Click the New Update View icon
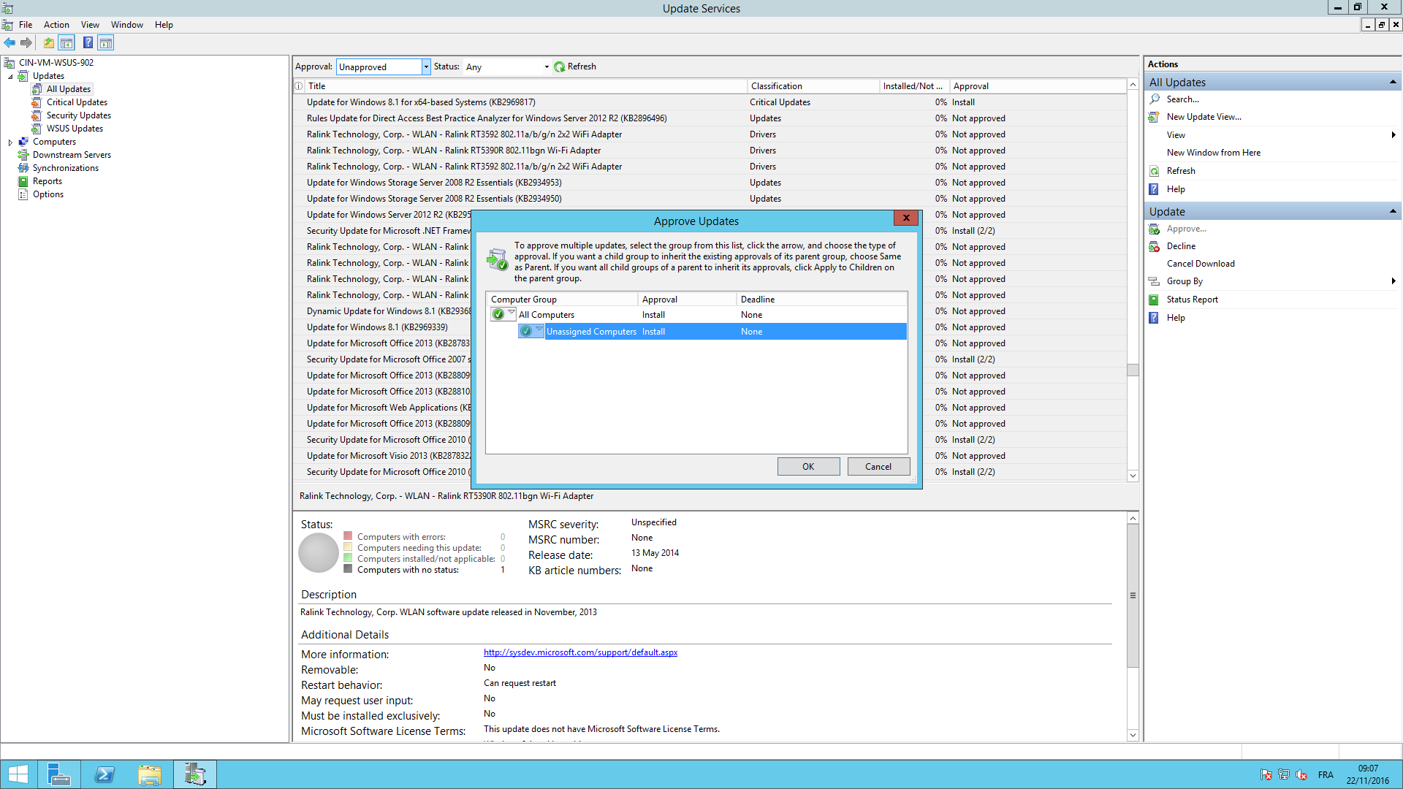Screen dimensions: 1403x789 point(1155,117)
